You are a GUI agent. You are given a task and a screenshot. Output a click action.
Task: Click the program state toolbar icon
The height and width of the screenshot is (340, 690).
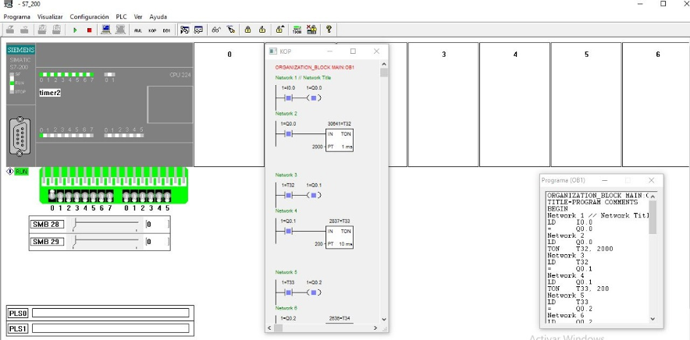tap(185, 30)
